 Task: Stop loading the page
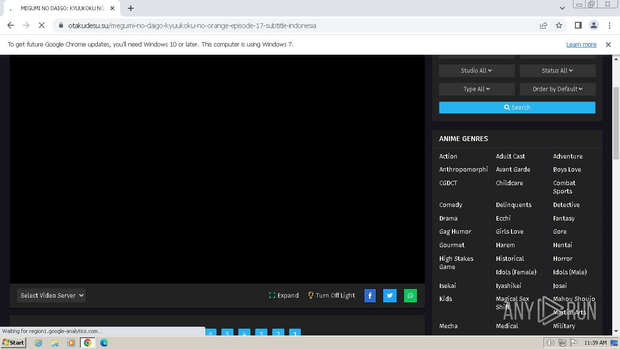[x=42, y=25]
